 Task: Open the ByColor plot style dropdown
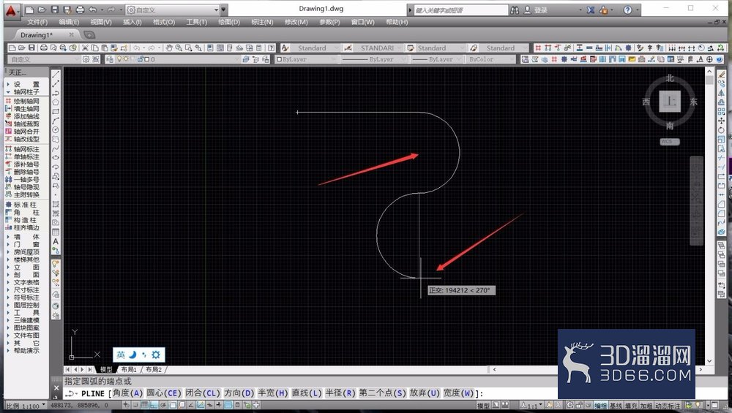[490, 59]
